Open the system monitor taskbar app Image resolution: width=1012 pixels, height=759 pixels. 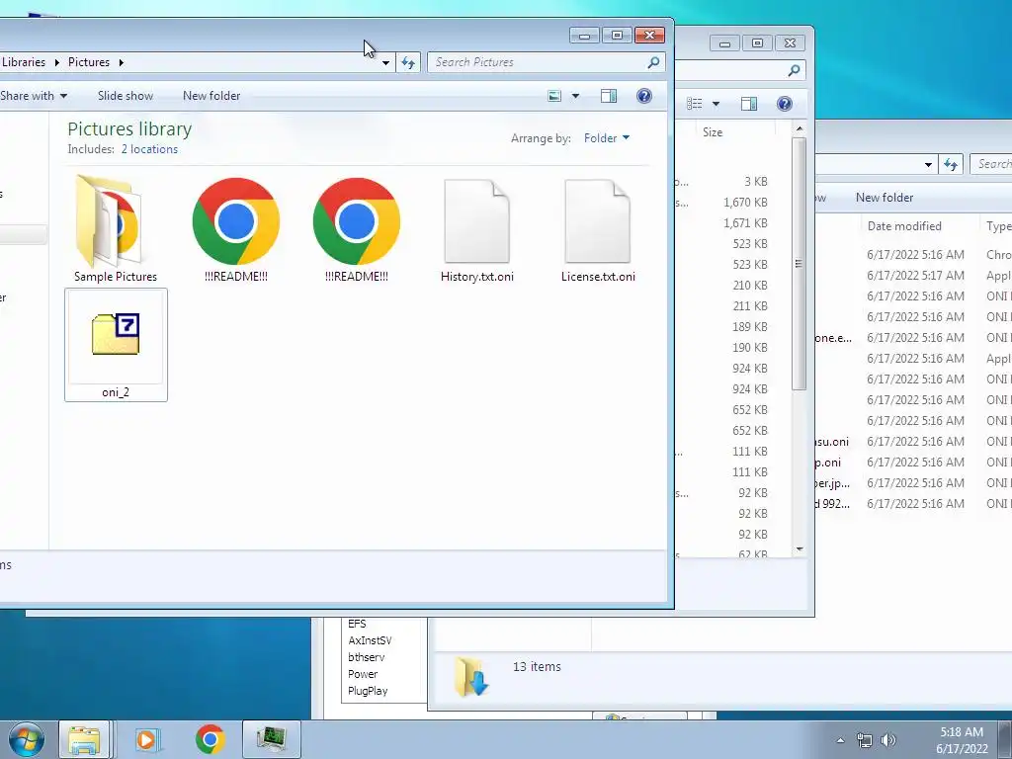tap(271, 739)
